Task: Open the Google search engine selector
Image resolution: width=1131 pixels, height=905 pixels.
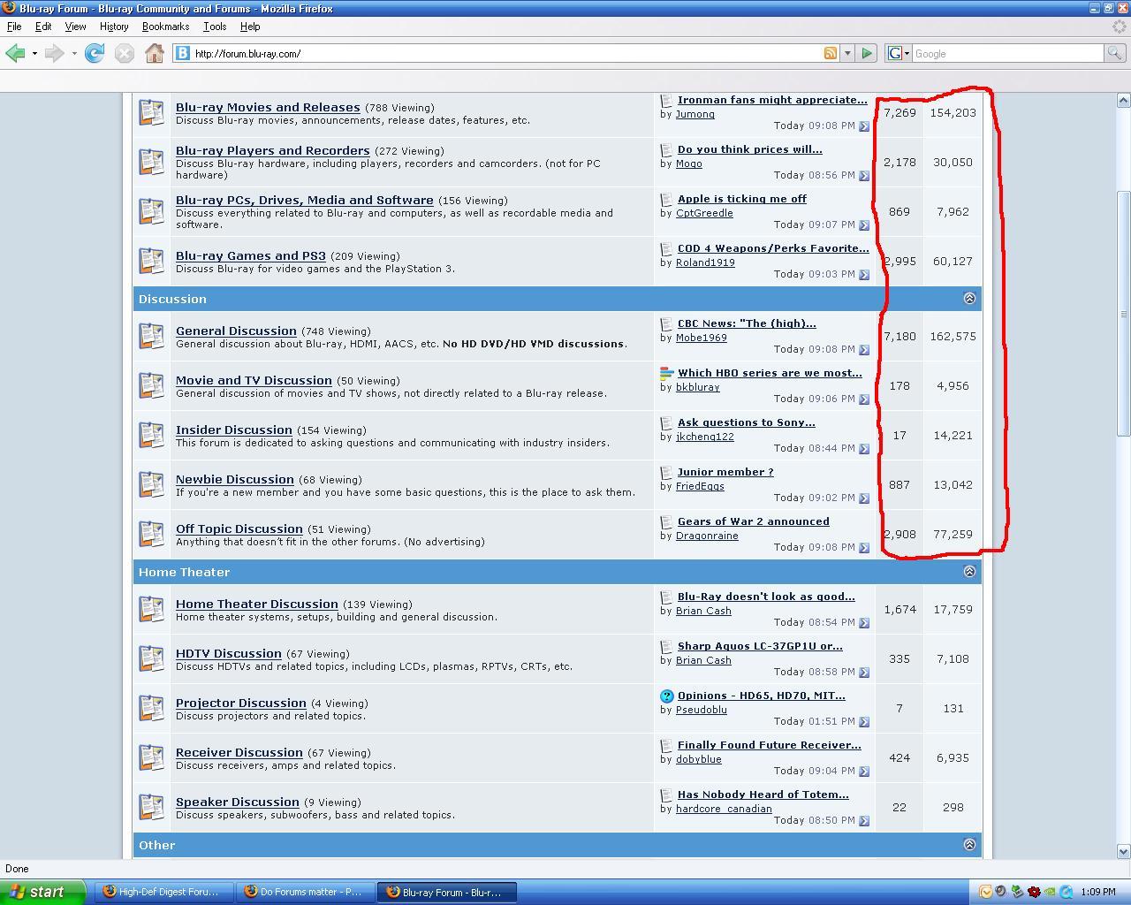Action: click(899, 53)
